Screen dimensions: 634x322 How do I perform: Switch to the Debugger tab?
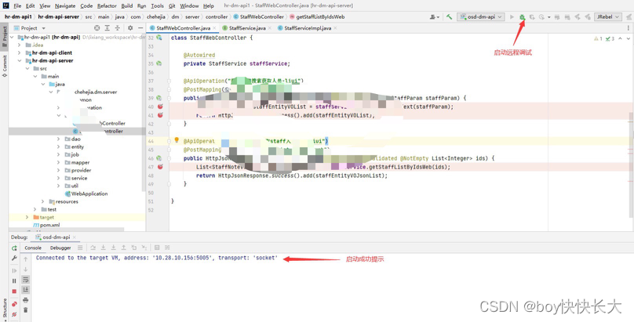click(x=60, y=248)
